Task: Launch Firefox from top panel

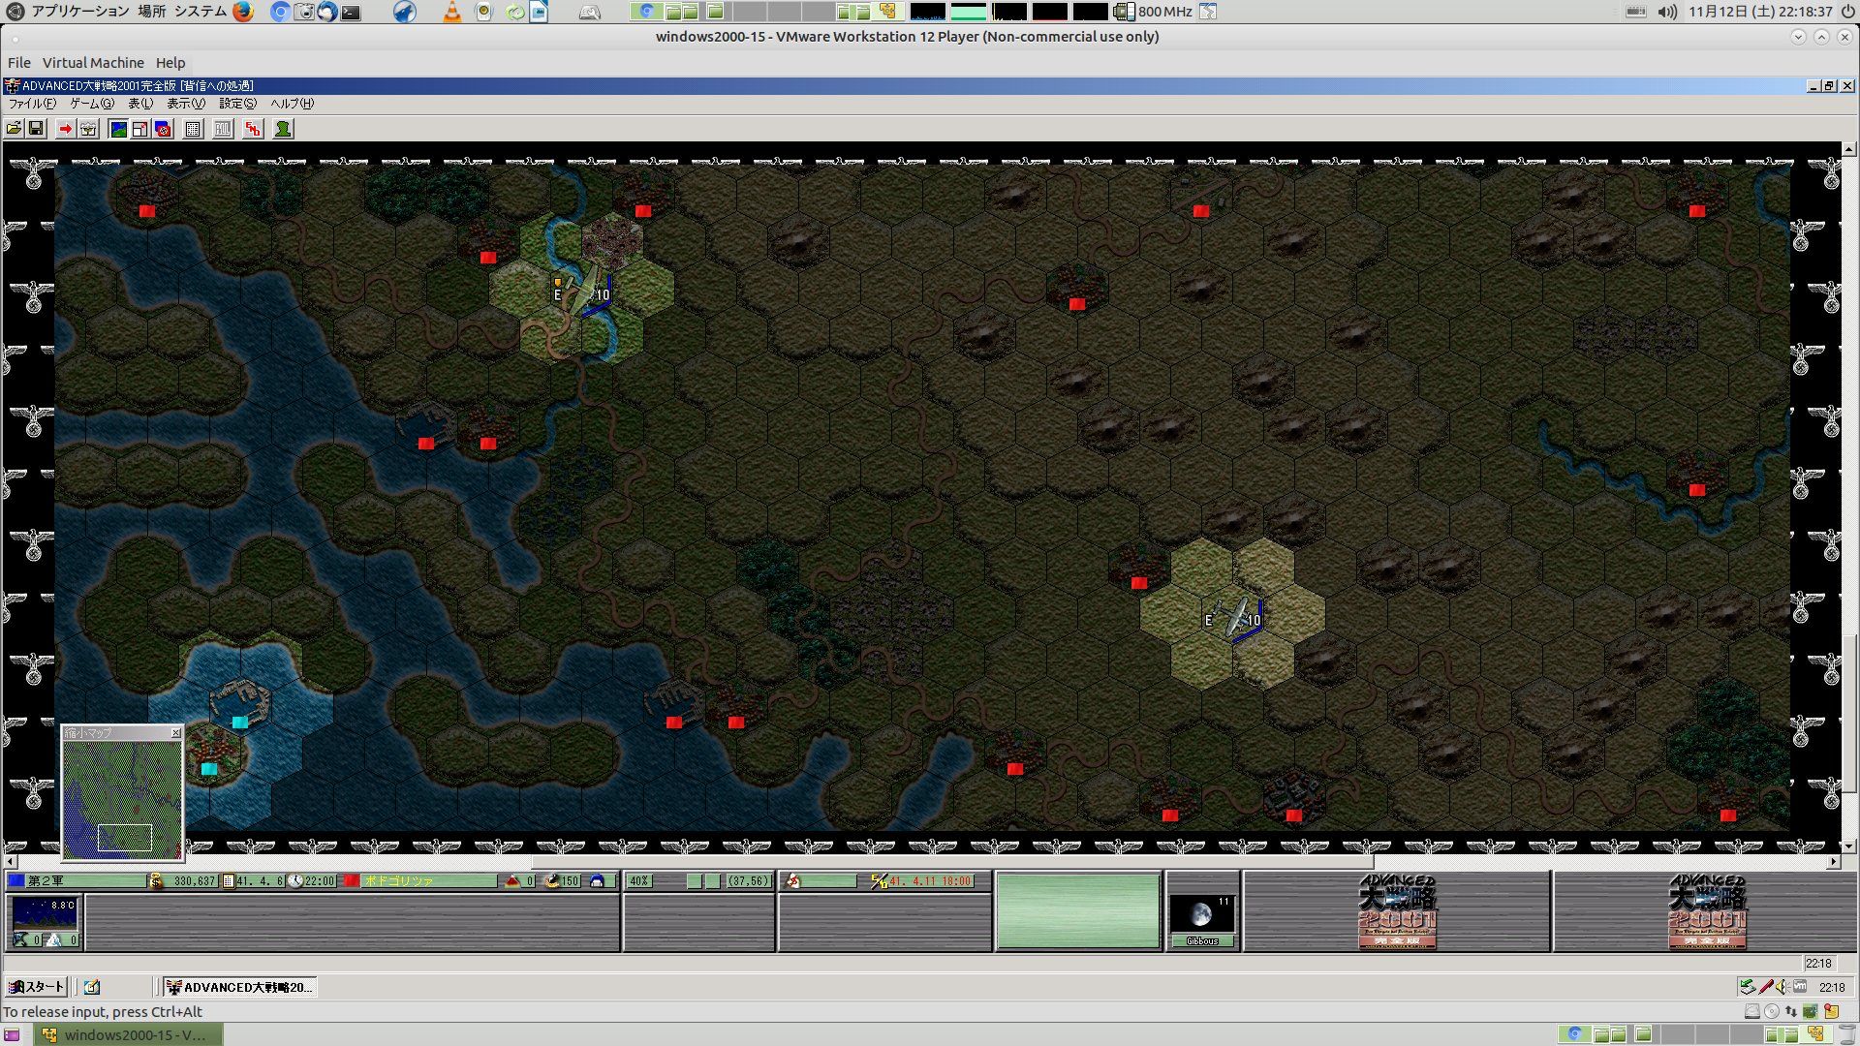Action: point(242,12)
